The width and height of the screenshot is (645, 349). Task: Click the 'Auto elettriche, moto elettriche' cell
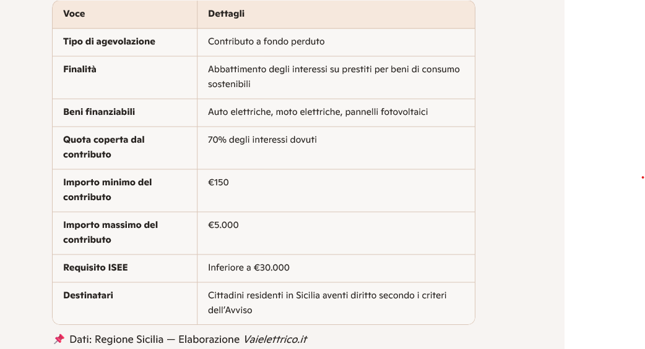[x=318, y=112]
